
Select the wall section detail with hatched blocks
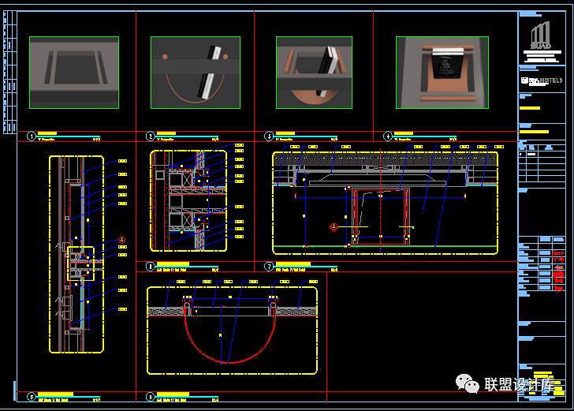click(188, 201)
